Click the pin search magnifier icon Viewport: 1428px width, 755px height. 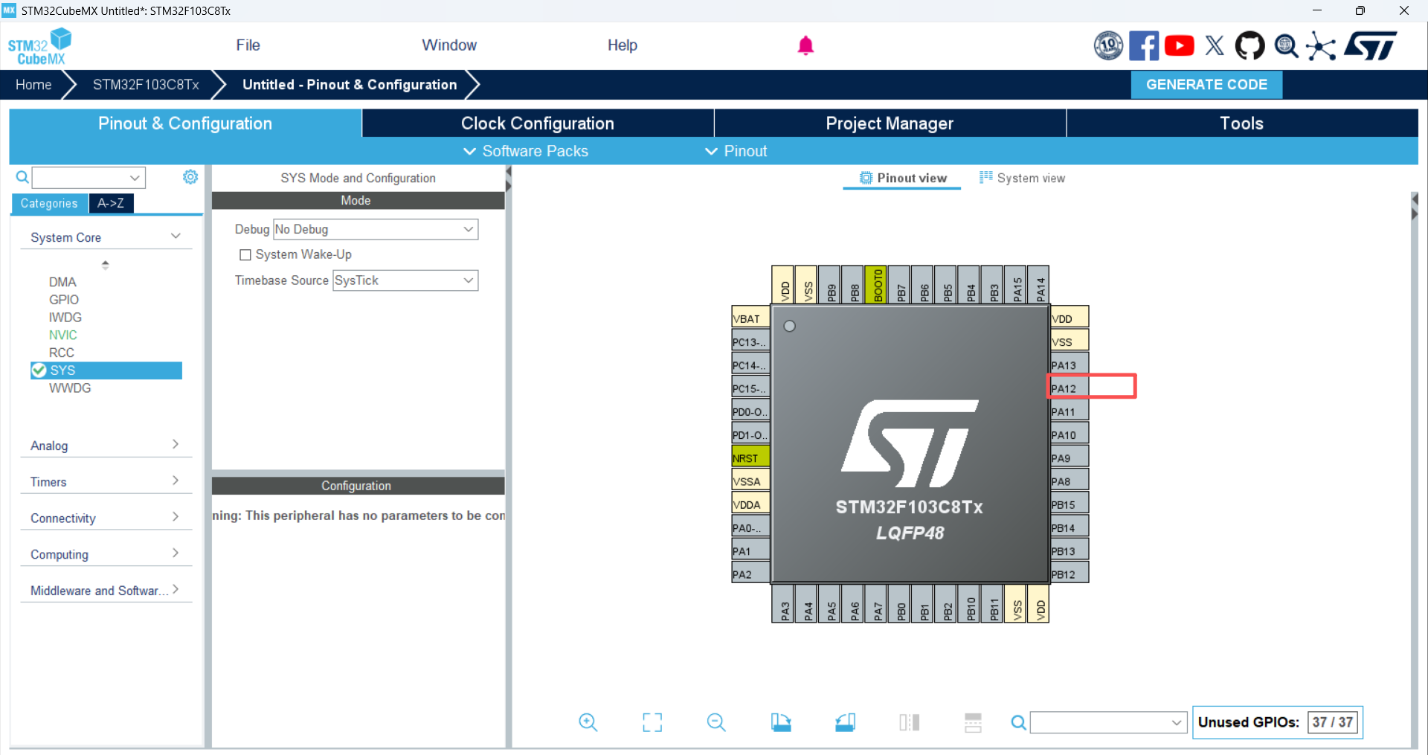(x=1018, y=722)
